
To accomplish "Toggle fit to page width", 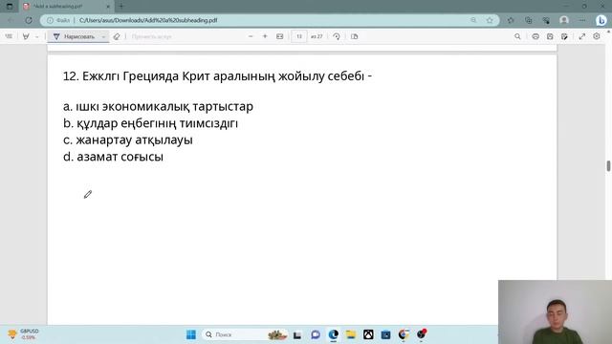I will point(280,36).
